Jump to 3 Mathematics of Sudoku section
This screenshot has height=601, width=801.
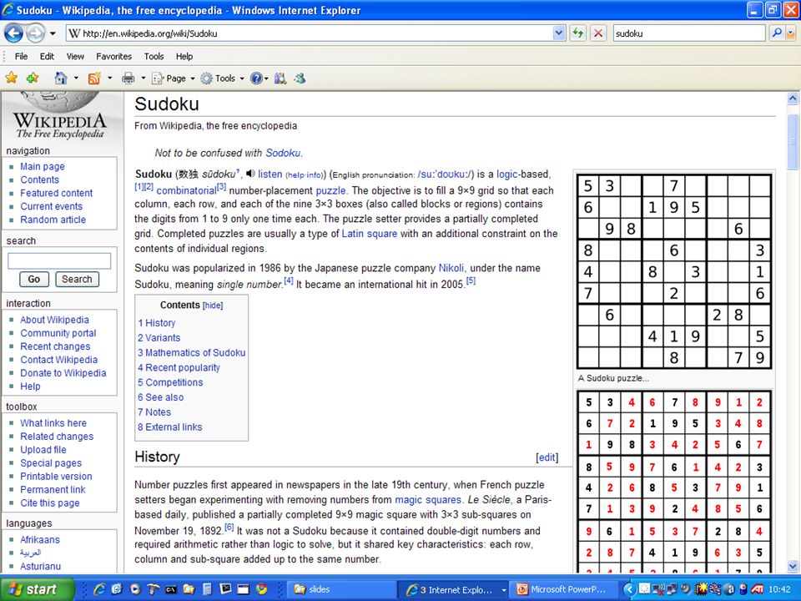[x=192, y=352]
